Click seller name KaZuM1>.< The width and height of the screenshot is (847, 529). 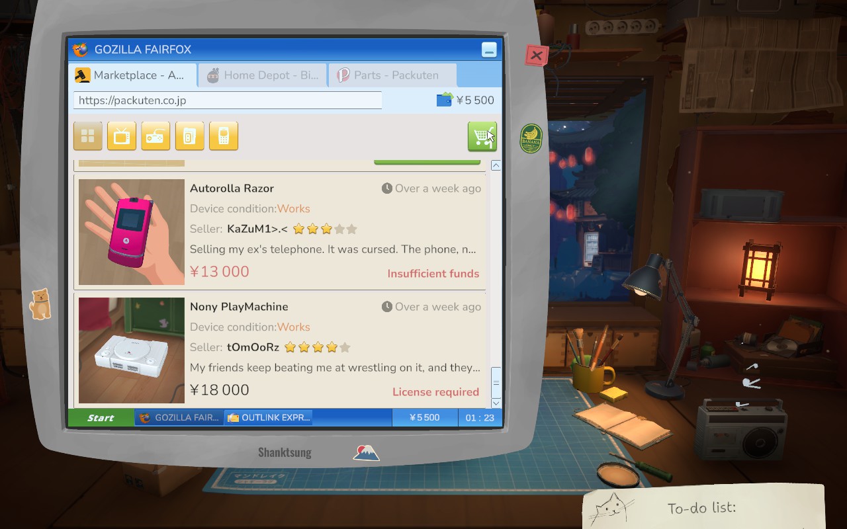click(x=257, y=229)
